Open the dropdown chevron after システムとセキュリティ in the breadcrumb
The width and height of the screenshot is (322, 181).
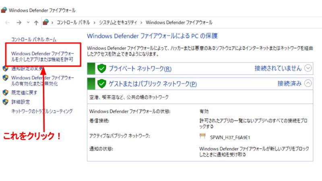tap(141, 23)
